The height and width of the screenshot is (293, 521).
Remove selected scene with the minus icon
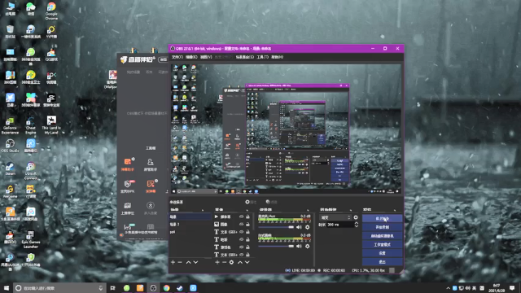pyautogui.click(x=180, y=262)
